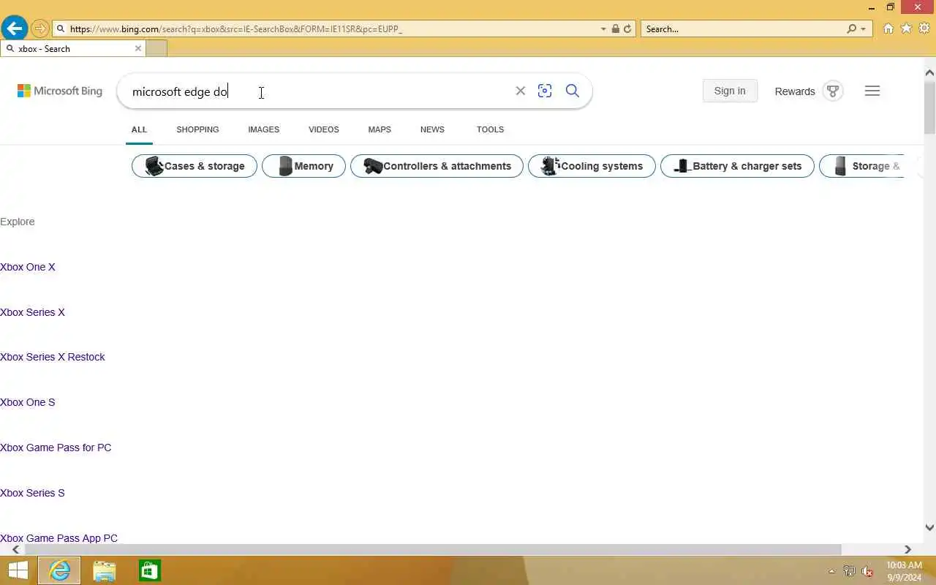Click the horizontal scrollbar right arrow
Image resolution: width=936 pixels, height=585 pixels.
pyautogui.click(x=907, y=549)
